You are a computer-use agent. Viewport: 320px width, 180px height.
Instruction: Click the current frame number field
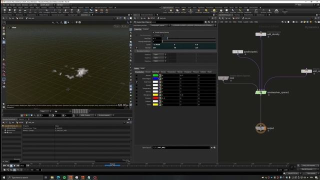[22, 165]
